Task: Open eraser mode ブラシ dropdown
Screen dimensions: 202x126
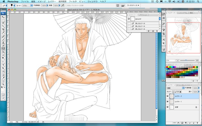Action: (x=27, y=6)
